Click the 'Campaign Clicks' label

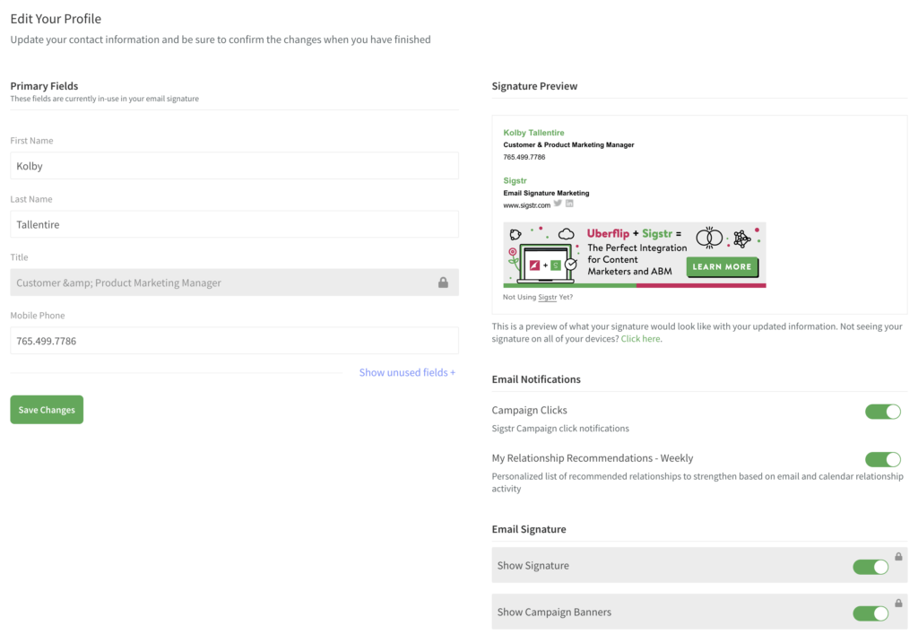point(529,410)
